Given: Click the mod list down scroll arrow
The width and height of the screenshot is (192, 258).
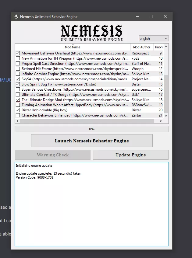Looking at the screenshot, I should 166,116.
